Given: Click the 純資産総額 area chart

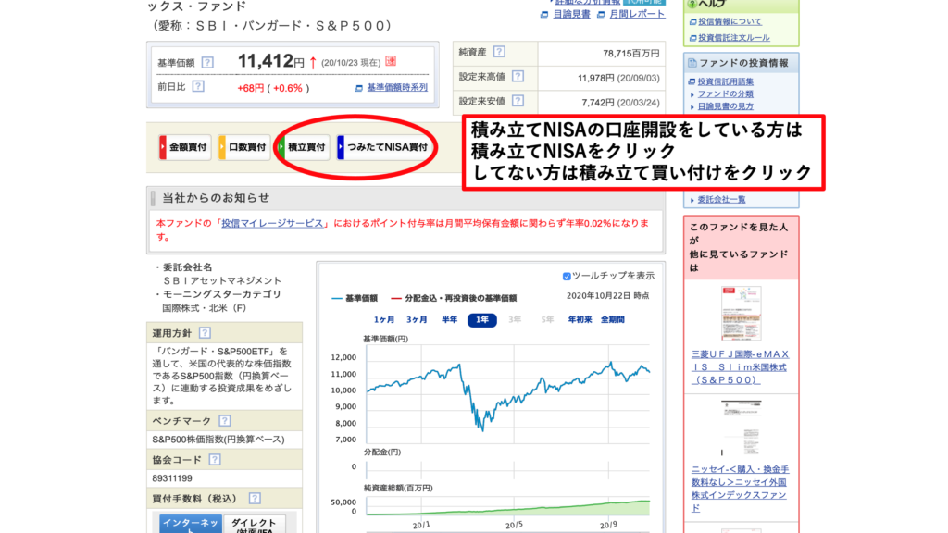Looking at the screenshot, I should pos(508,506).
